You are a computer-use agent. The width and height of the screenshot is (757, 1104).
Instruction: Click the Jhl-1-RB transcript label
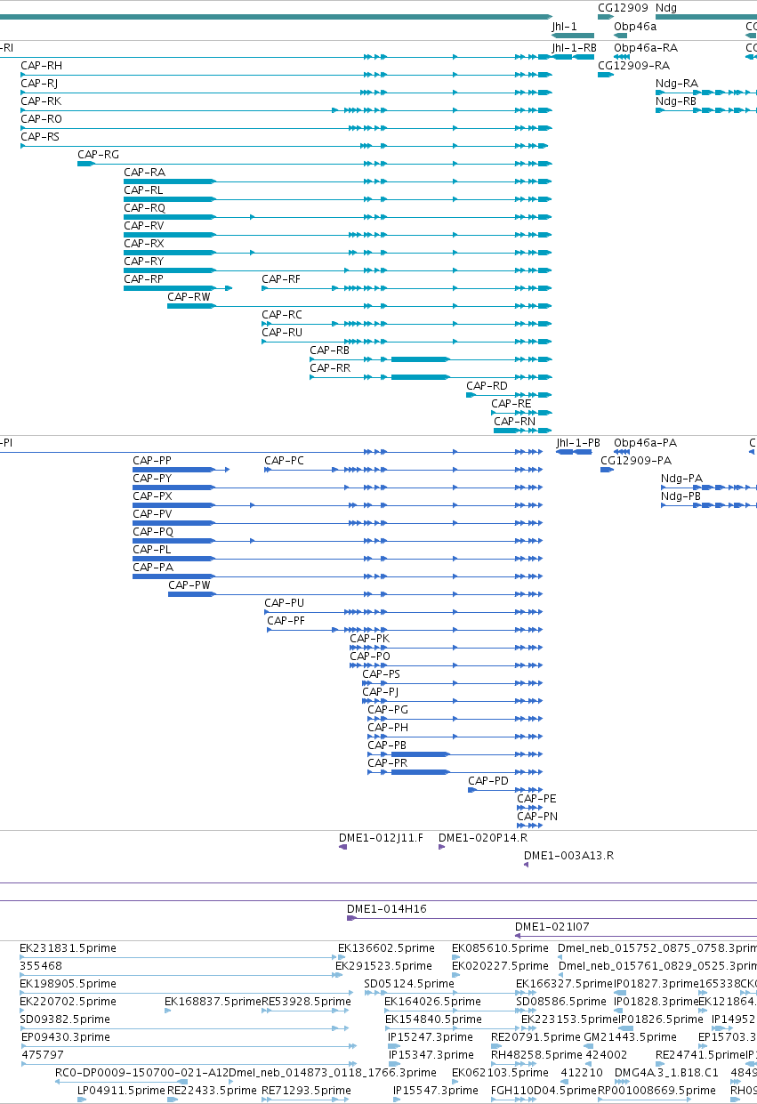point(574,48)
